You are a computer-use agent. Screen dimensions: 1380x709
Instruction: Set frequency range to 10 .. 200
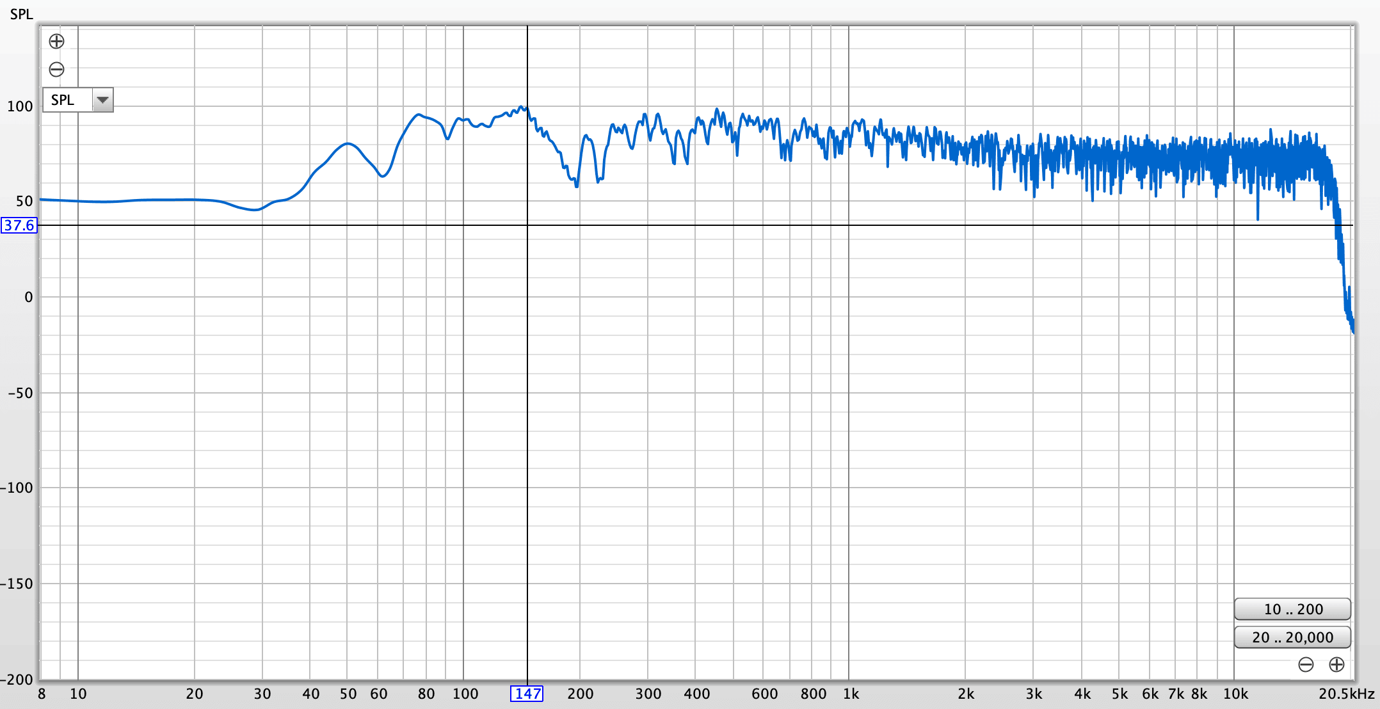[1292, 609]
